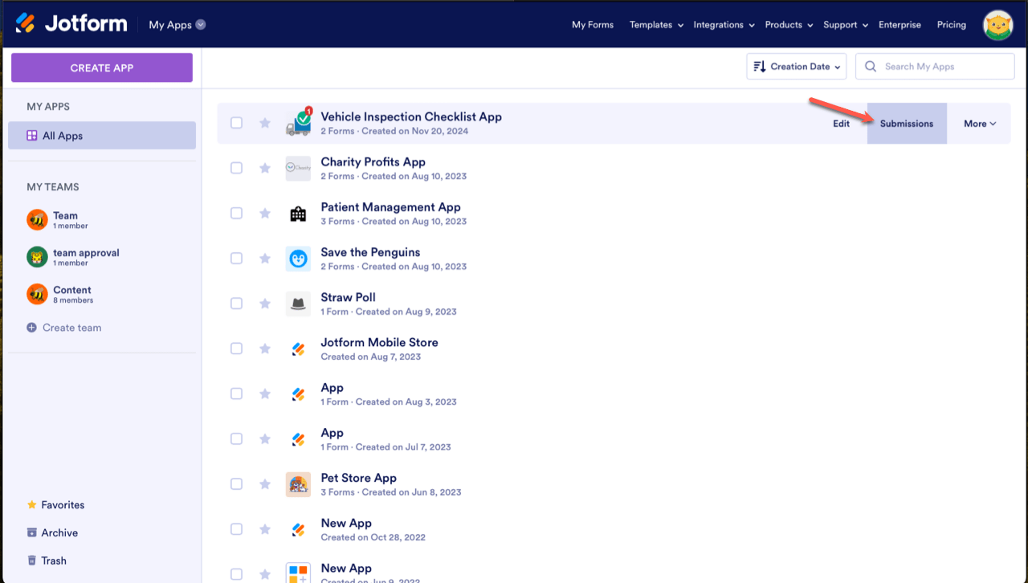Image resolution: width=1028 pixels, height=583 pixels.
Task: Click the Pet Store App thumbnail icon
Action: (298, 484)
